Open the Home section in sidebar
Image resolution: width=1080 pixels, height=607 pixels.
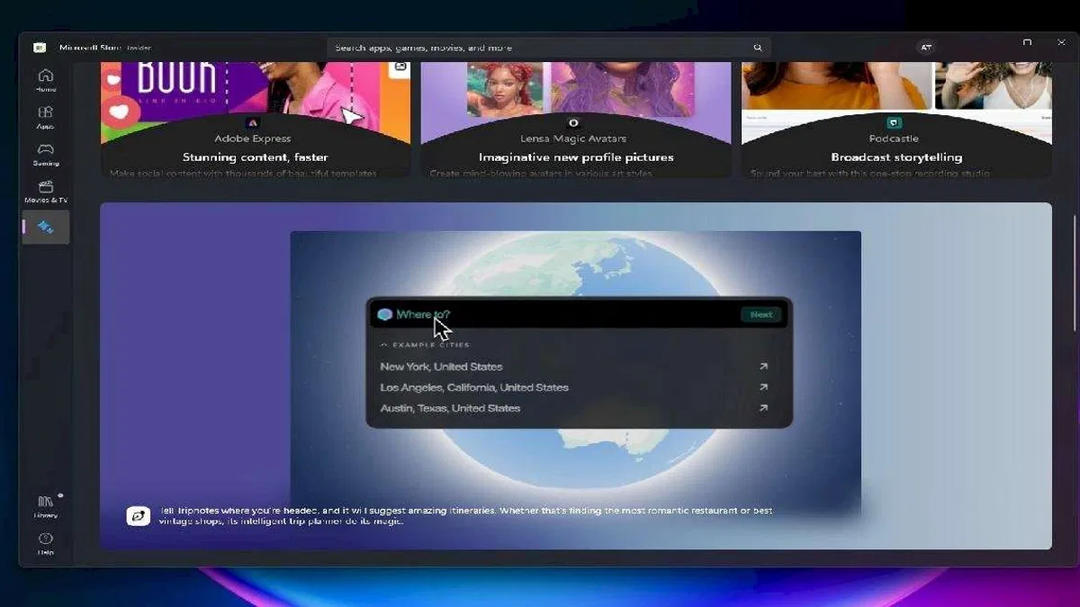pyautogui.click(x=45, y=79)
